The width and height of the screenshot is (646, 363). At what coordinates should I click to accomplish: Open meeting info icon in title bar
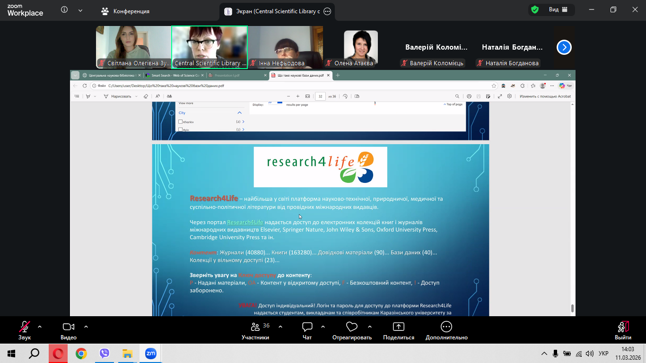[64, 10]
